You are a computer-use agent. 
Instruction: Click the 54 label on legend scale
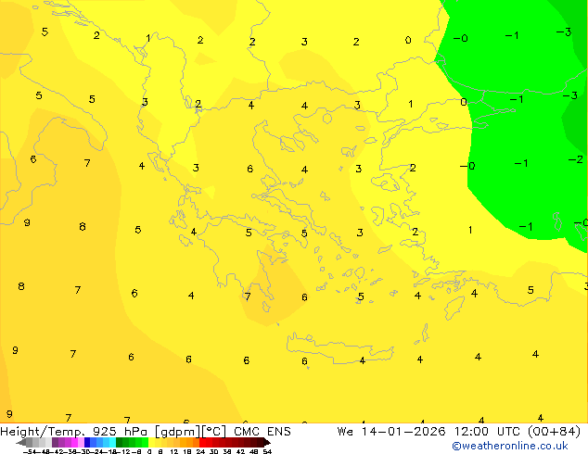pyautogui.click(x=267, y=452)
